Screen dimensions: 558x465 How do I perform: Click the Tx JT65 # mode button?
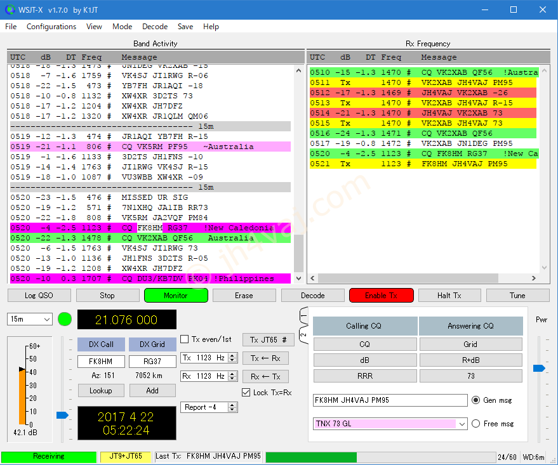point(269,340)
